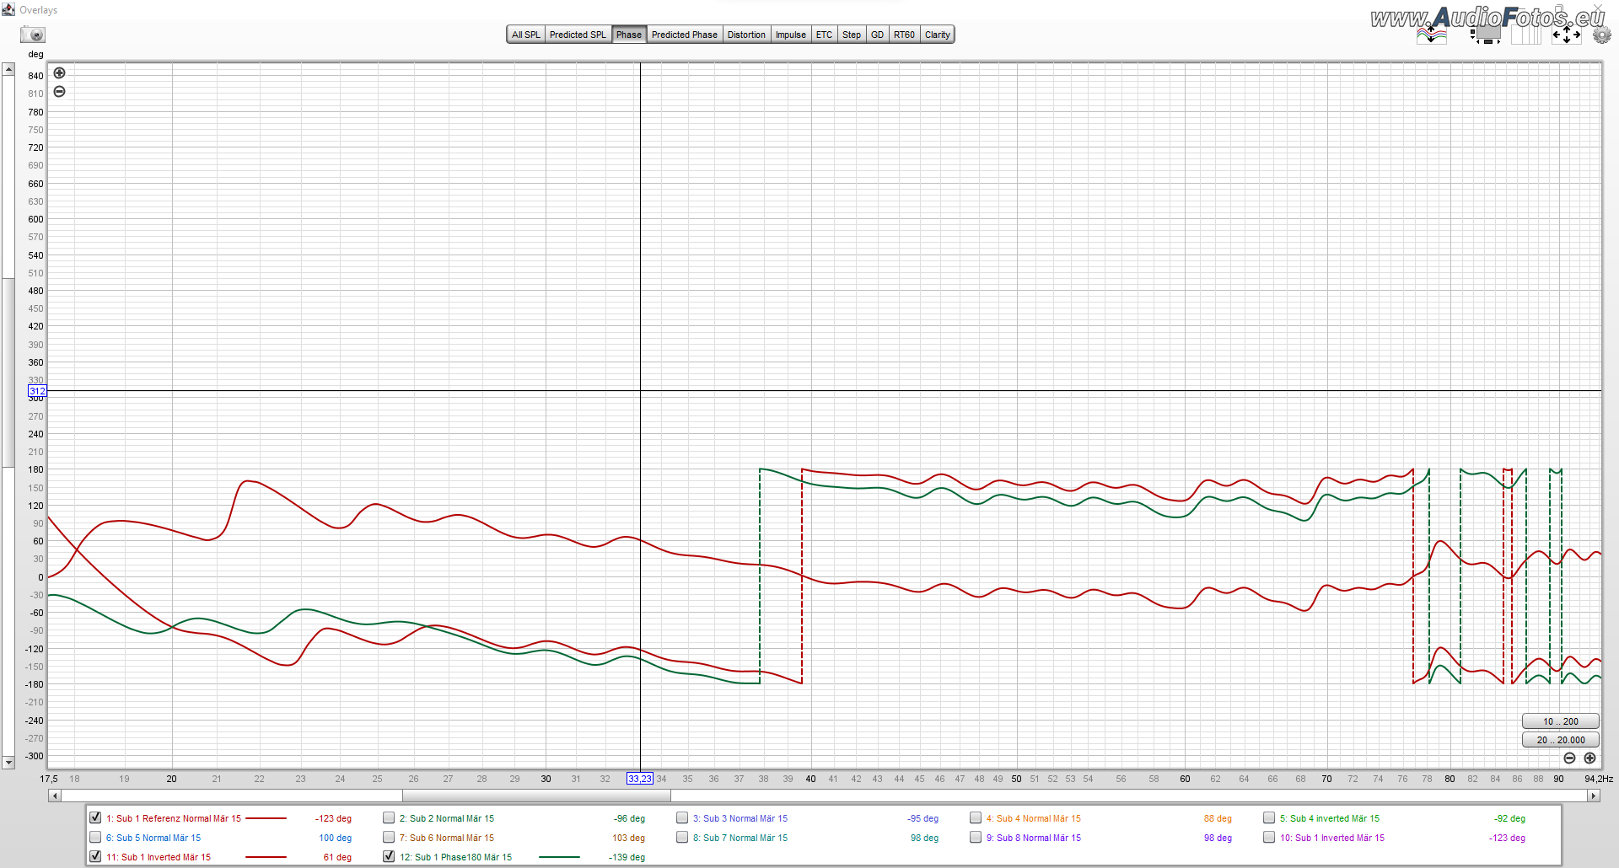Click Sub 1 Phase180 green line sample
The height and width of the screenshot is (868, 1619).
[559, 857]
